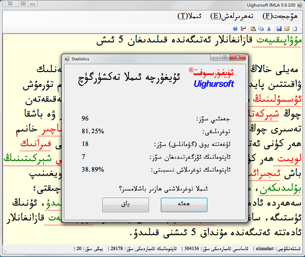
Task: Click status bar number 20
Action: click(79, 249)
